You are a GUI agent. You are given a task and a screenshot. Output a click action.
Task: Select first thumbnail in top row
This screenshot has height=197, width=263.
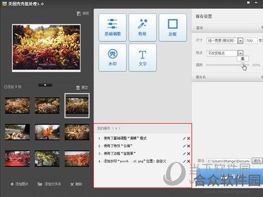coord(17,105)
